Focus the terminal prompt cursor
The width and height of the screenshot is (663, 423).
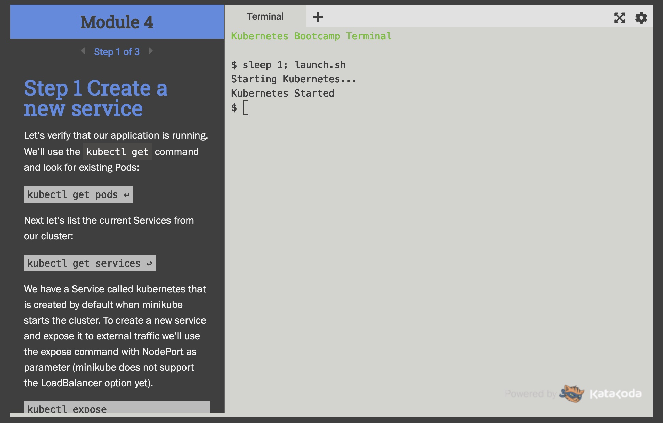click(x=246, y=108)
